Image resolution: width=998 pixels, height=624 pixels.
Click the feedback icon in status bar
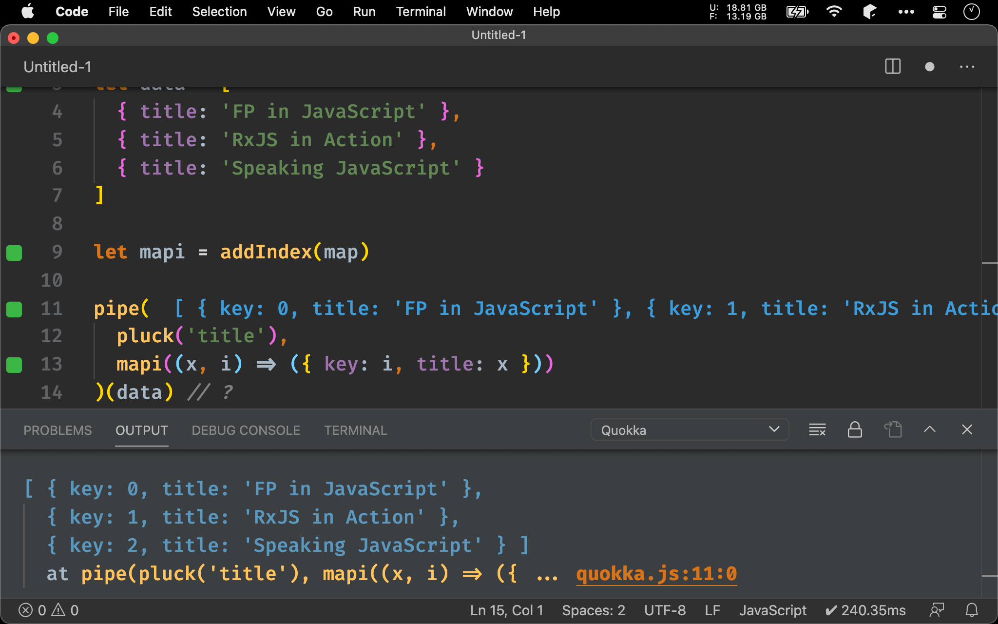(x=936, y=610)
